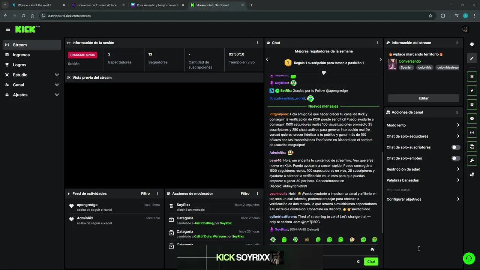Switch to Wplace - Paint the world tab
The height and width of the screenshot is (270, 480).
point(38,5)
